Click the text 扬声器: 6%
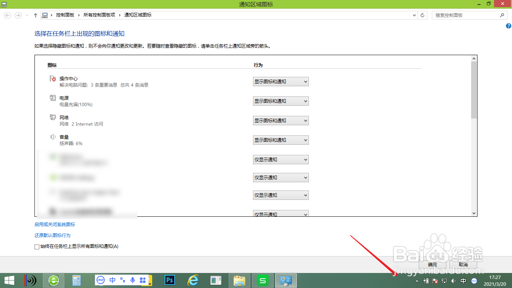This screenshot has width=512, height=288. [71, 144]
